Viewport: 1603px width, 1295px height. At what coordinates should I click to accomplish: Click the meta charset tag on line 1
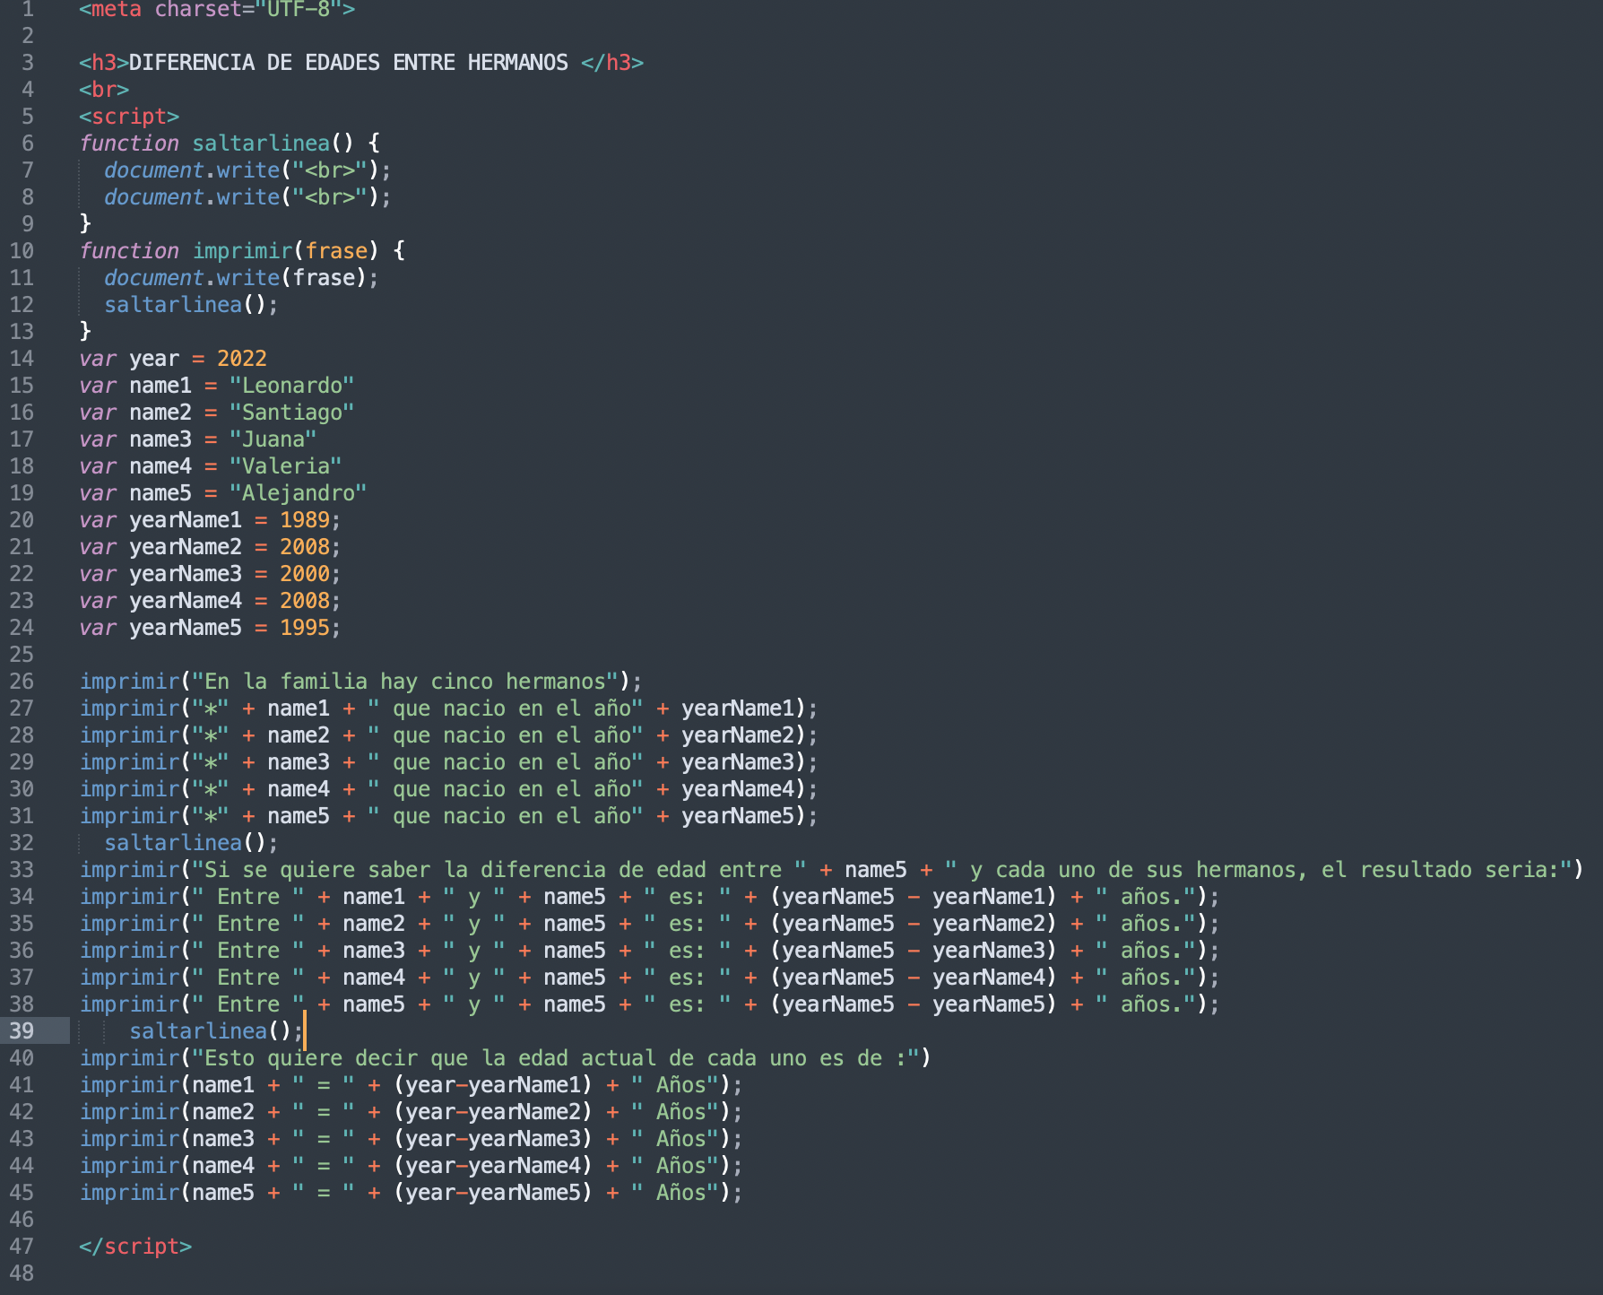tap(217, 10)
